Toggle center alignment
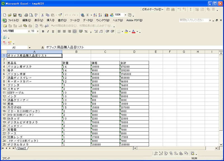224x161 pixels. click(64, 31)
